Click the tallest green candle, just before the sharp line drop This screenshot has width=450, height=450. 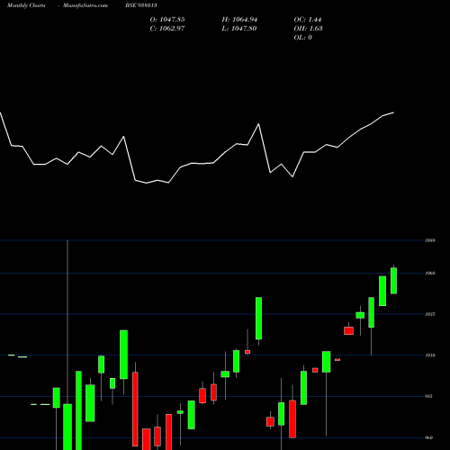pos(123,355)
